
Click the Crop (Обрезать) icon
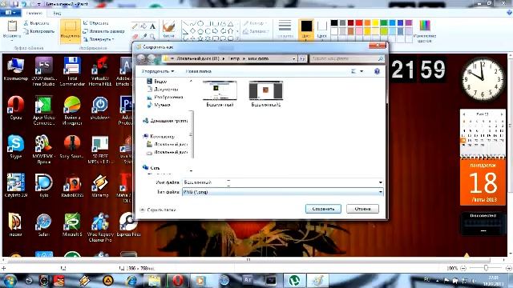(86, 23)
